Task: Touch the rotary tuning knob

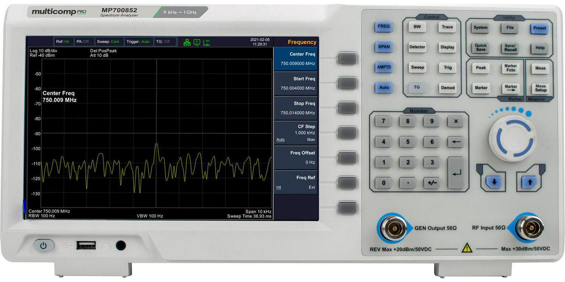Action: click(512, 138)
